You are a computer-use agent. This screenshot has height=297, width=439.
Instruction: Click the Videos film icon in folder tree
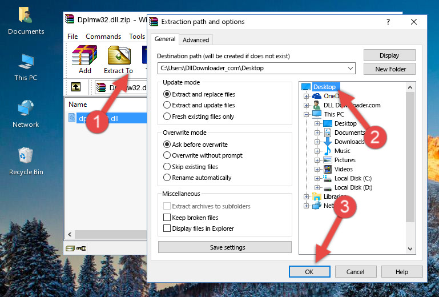328,169
